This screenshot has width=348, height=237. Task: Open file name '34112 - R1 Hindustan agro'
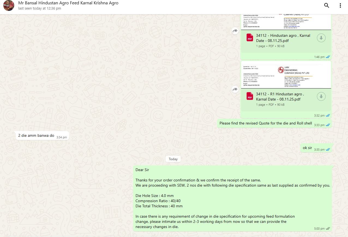click(280, 96)
